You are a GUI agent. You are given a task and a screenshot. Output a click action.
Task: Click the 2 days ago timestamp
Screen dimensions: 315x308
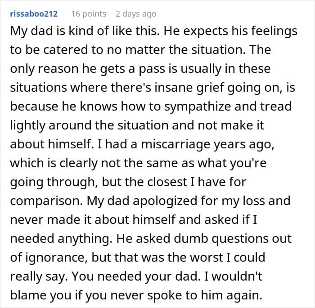click(136, 14)
